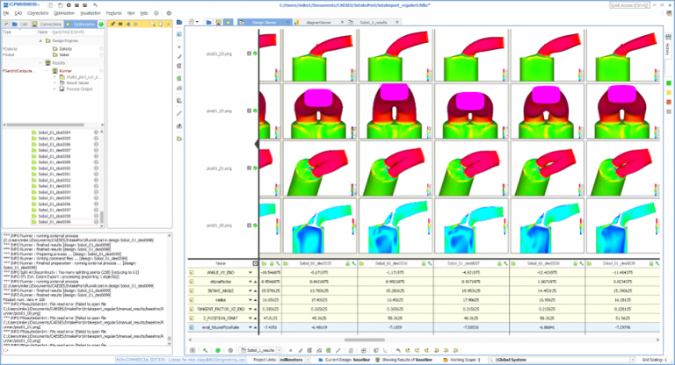Viewport: 675px width, 365px height.
Task: Toggle status circle for Sobol_01_des0097
Action: pos(96,211)
